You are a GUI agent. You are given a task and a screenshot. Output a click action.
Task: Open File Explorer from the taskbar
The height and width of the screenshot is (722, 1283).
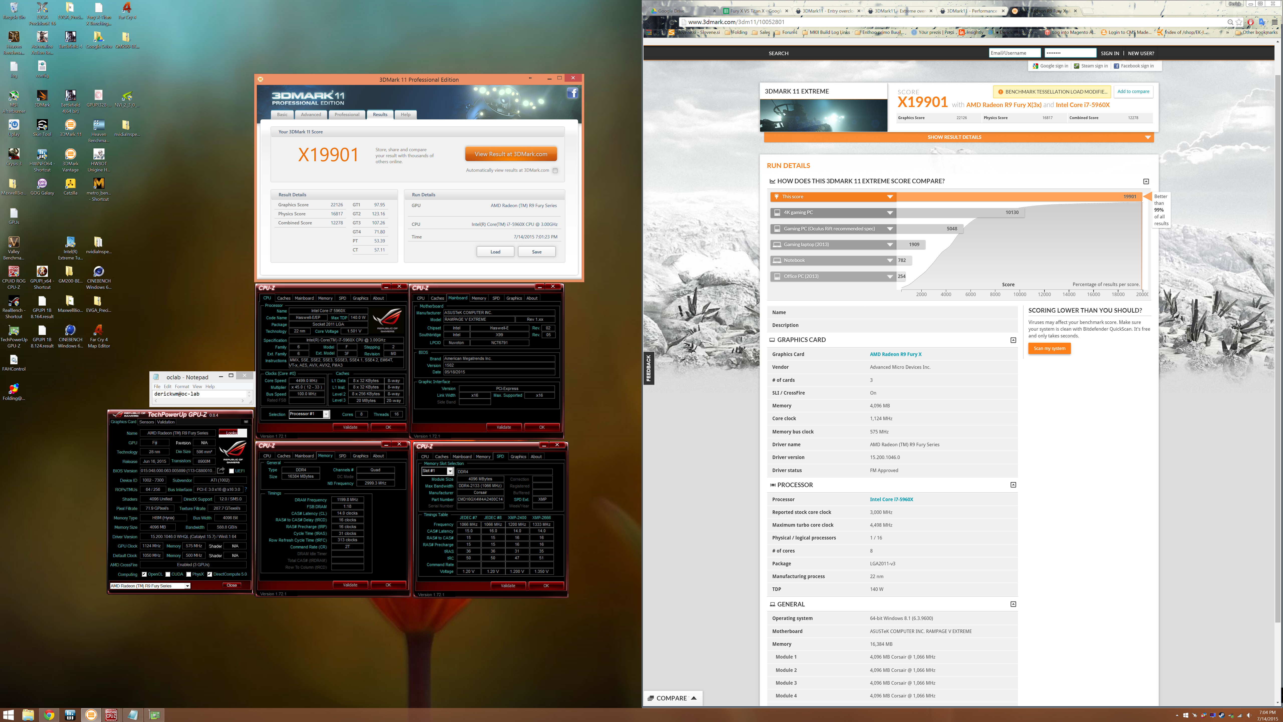pos(28,715)
